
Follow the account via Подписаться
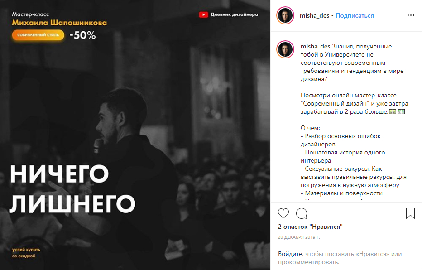(x=355, y=15)
